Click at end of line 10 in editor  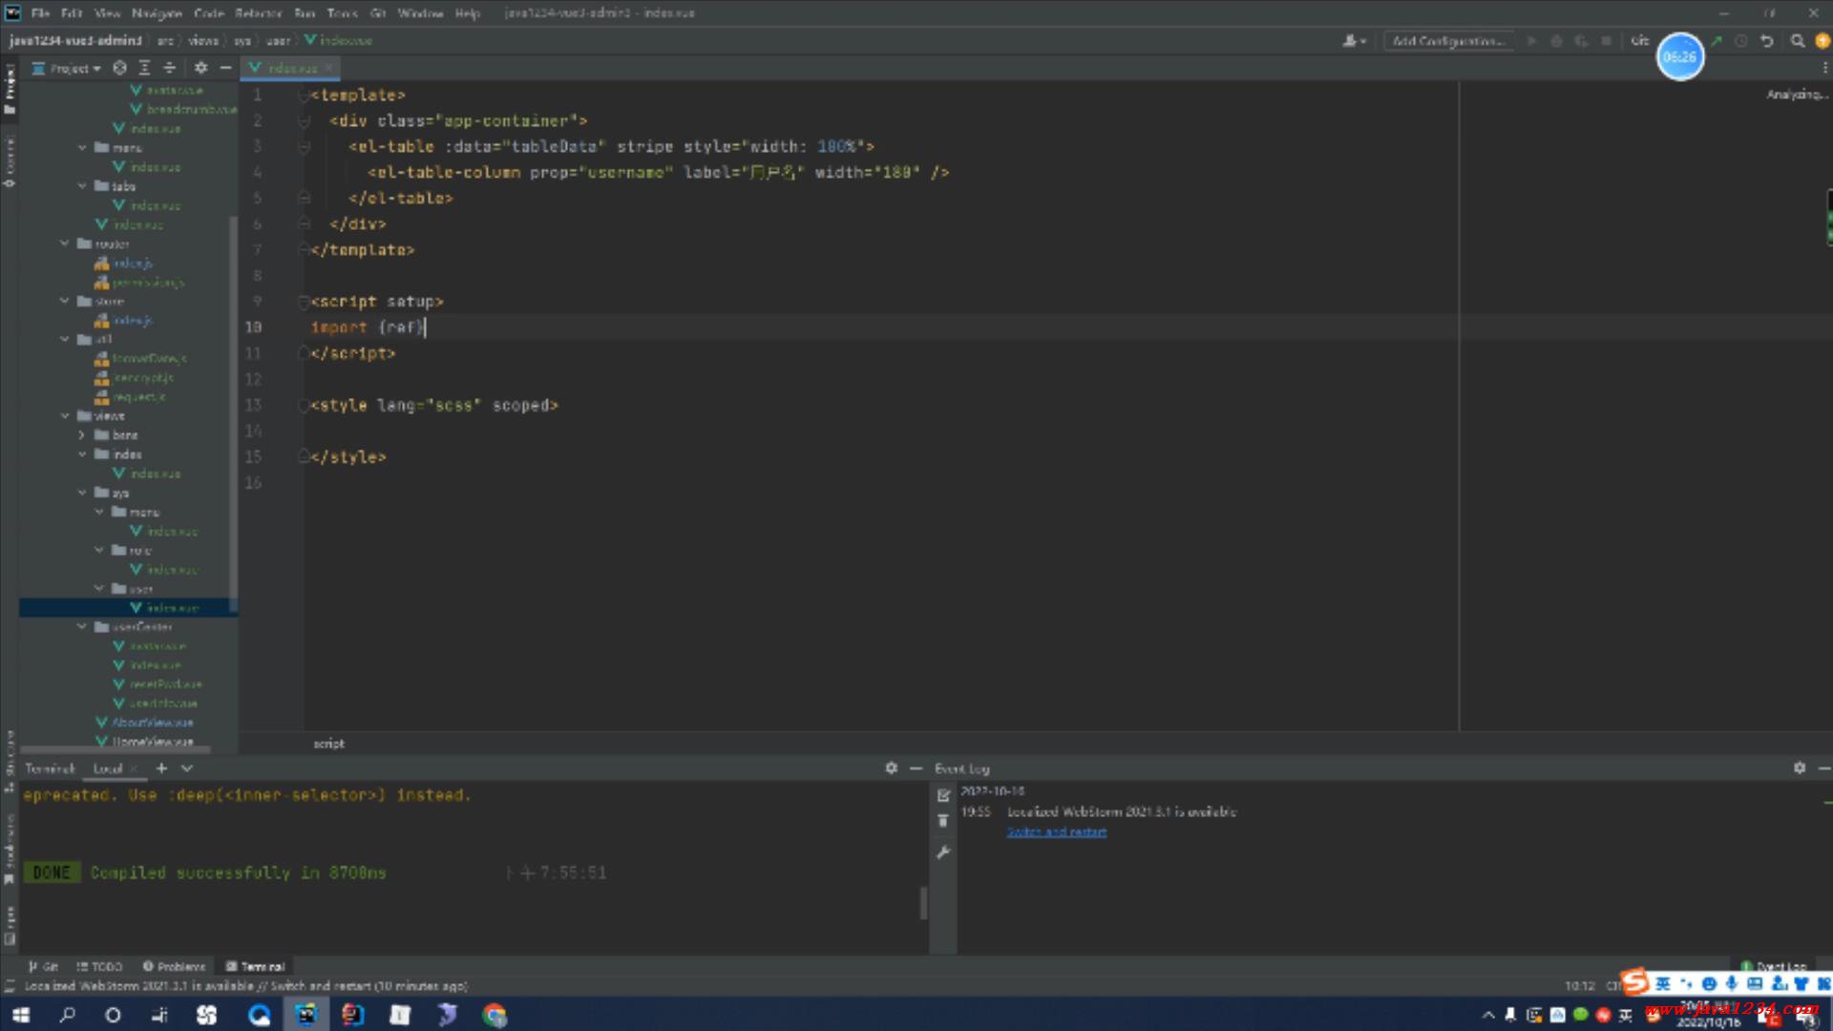[426, 326]
